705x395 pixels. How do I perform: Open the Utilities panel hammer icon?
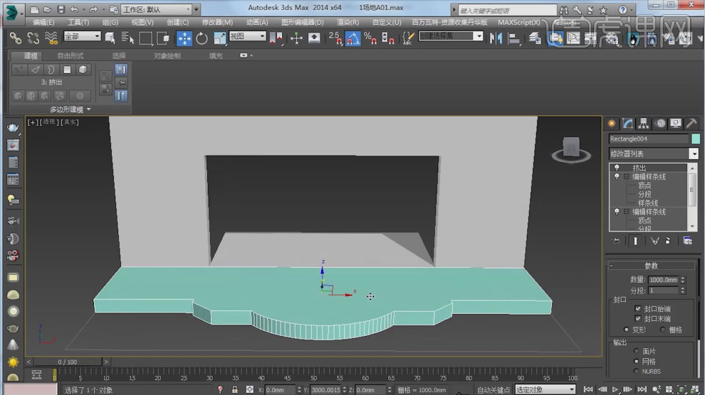coord(691,124)
